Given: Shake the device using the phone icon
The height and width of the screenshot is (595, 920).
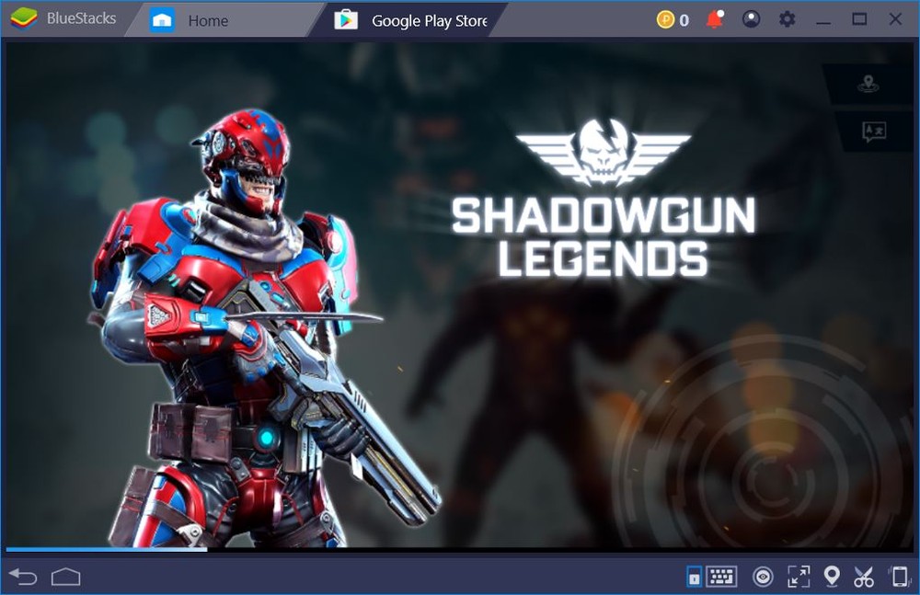Looking at the screenshot, I should coord(897,577).
